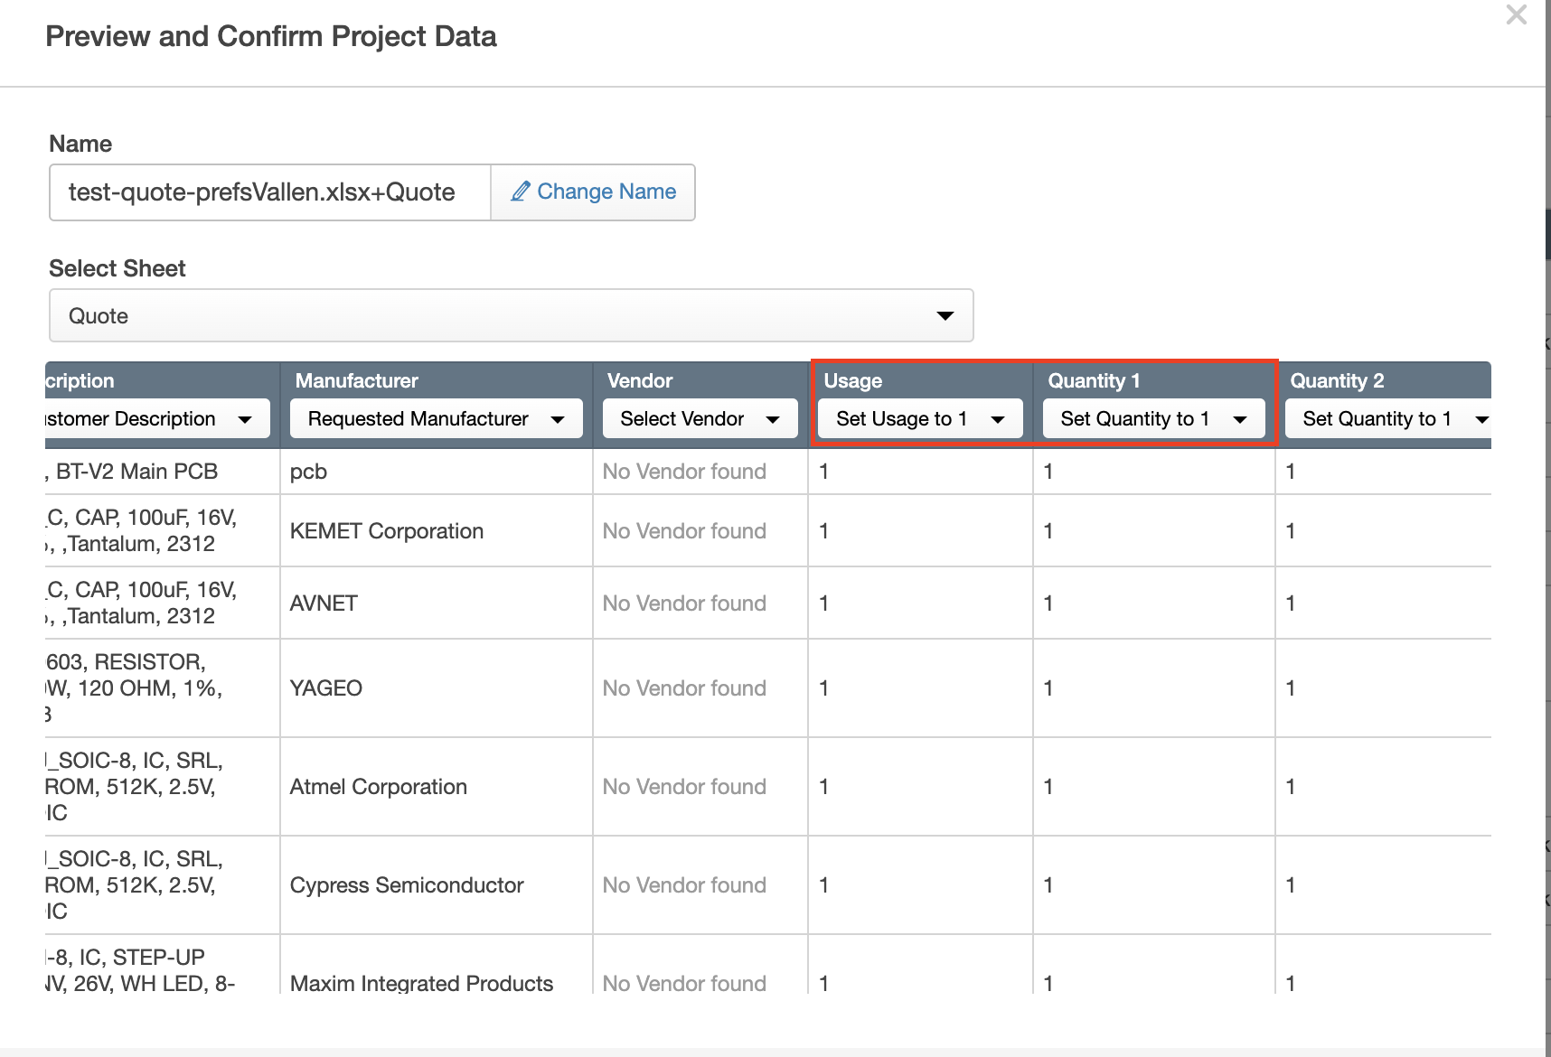The width and height of the screenshot is (1551, 1057).
Task: Click the Usage column header
Action: [x=852, y=380]
